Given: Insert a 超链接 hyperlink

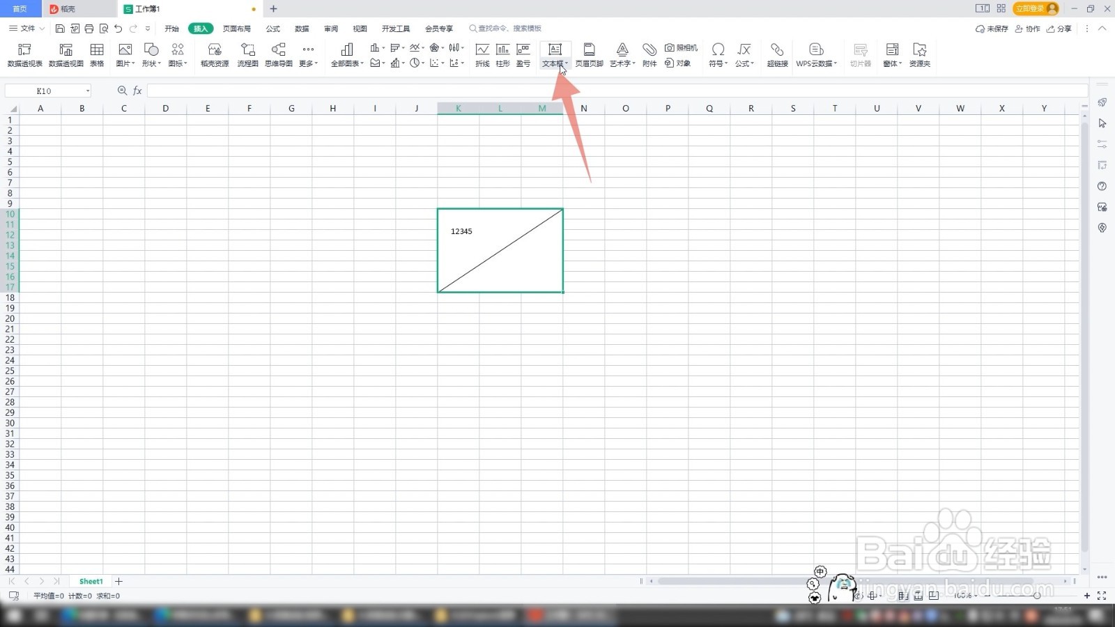Looking at the screenshot, I should pyautogui.click(x=777, y=55).
